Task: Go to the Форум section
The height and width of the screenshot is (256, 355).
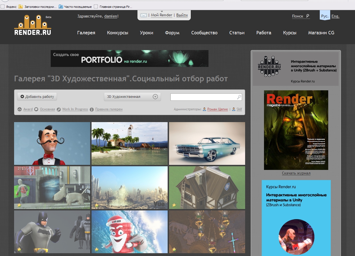Action: pos(172,33)
